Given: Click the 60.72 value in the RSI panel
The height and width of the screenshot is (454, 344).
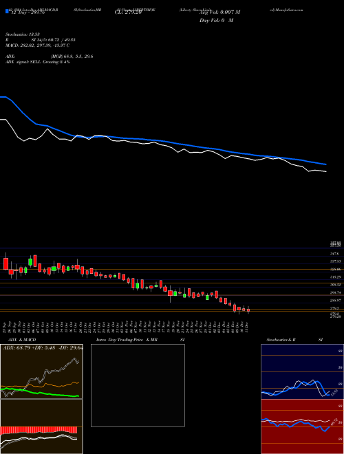Looking at the screenshot, I should pos(334,422).
